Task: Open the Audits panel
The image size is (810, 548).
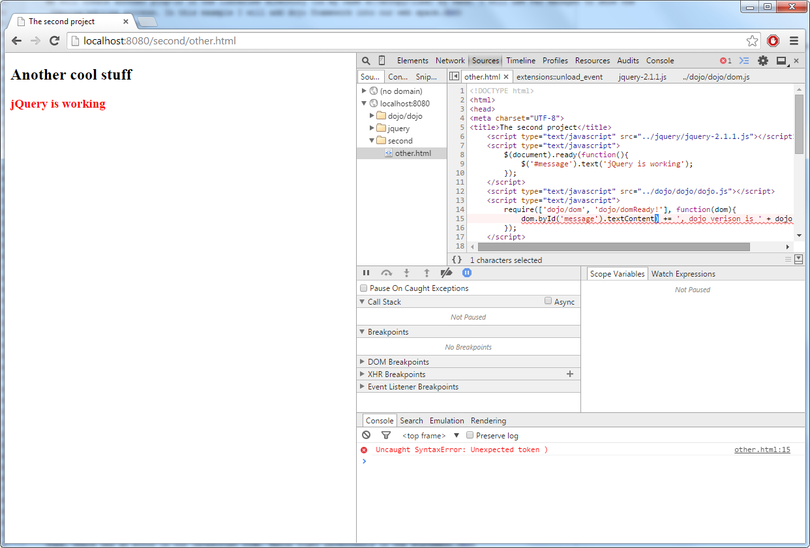Action: click(x=628, y=61)
